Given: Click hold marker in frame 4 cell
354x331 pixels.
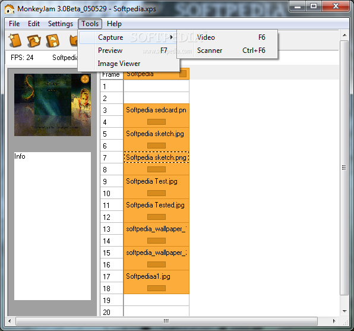Looking at the screenshot, I should click(156, 122).
